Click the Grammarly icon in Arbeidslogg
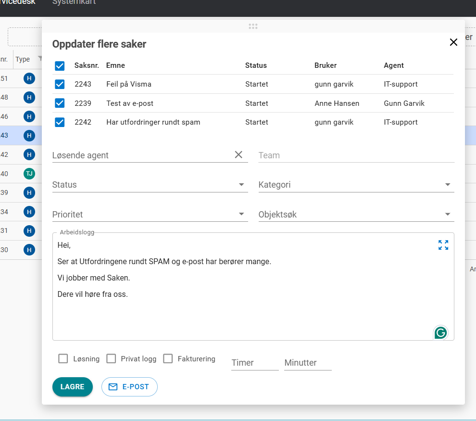The width and height of the screenshot is (476, 421). coord(440,332)
